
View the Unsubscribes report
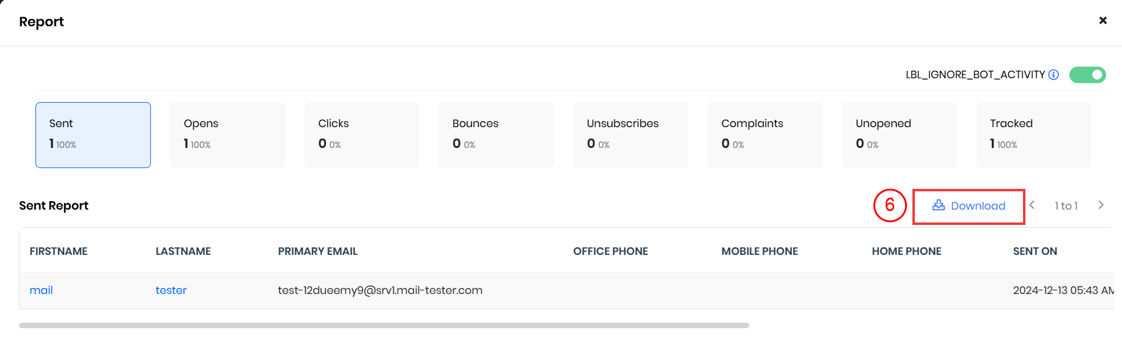[x=631, y=135]
